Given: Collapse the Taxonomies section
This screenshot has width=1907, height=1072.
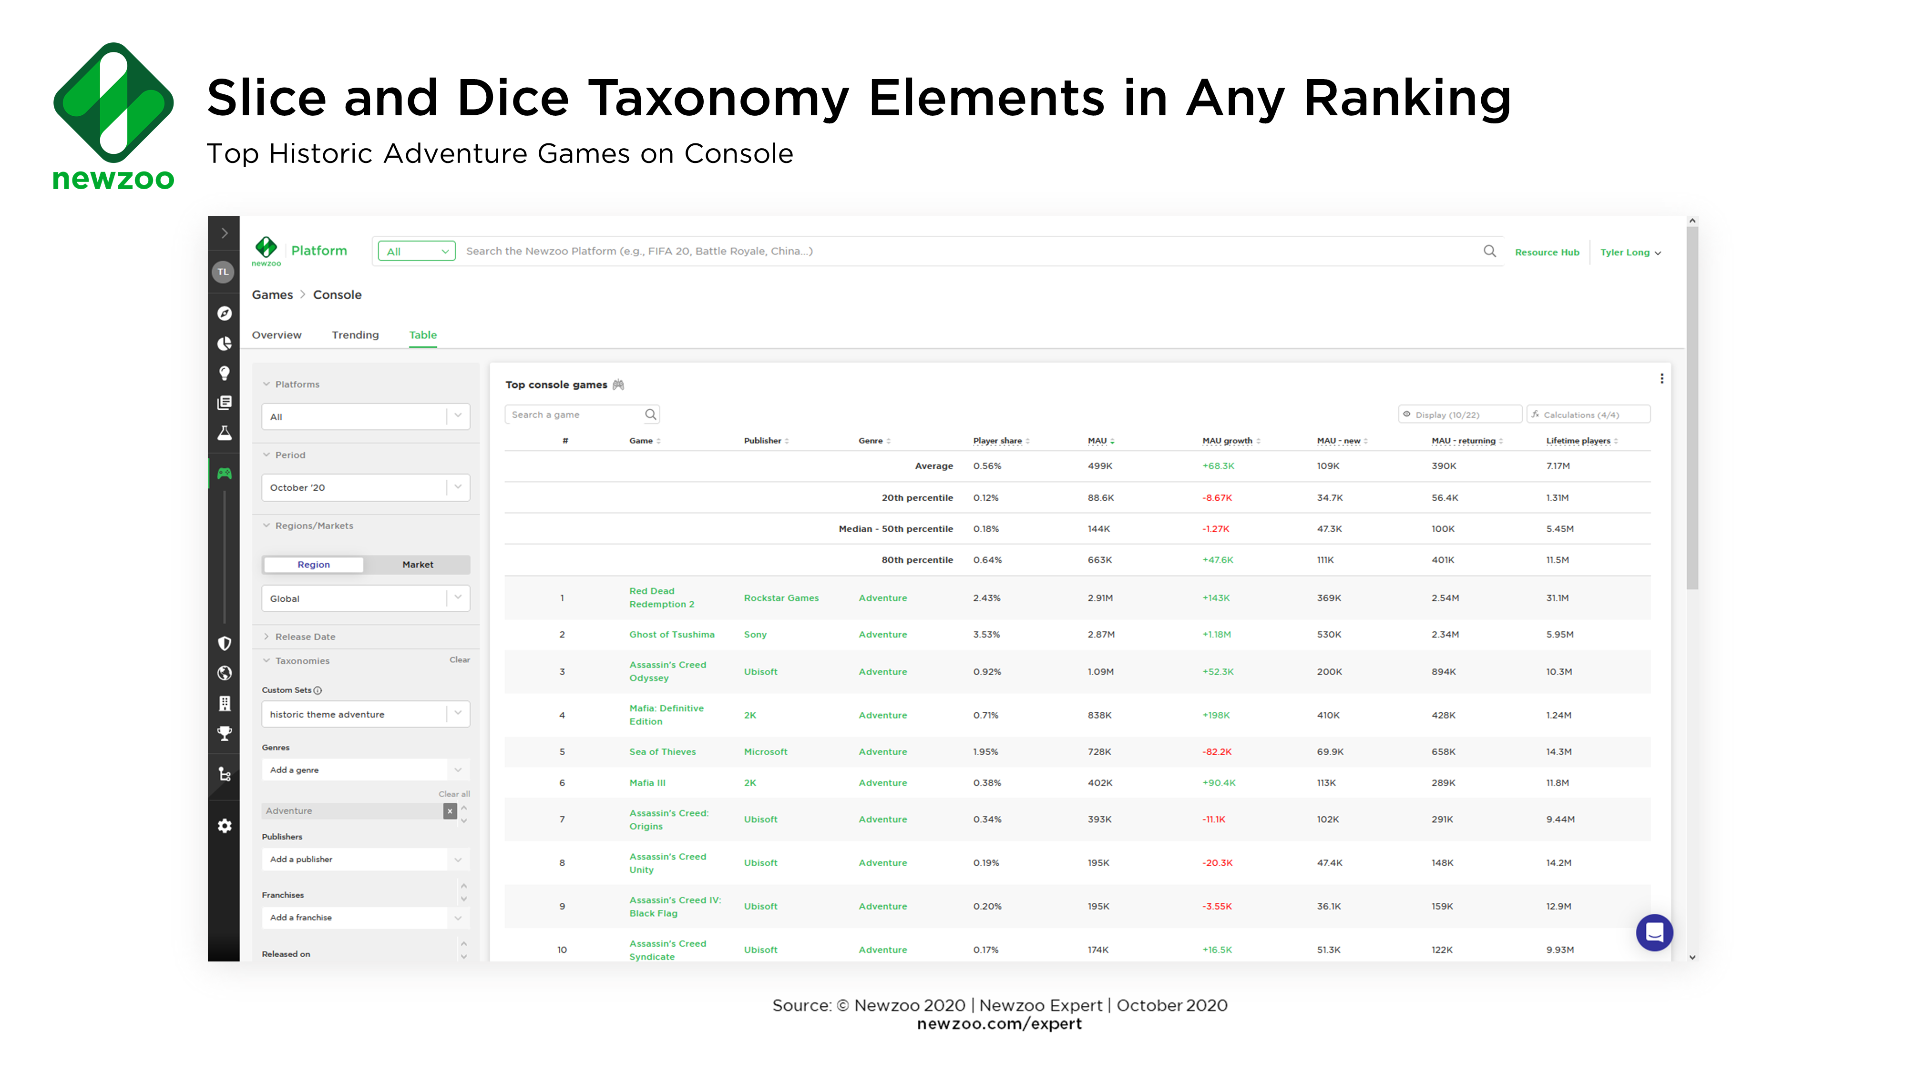Looking at the screenshot, I should (x=296, y=661).
